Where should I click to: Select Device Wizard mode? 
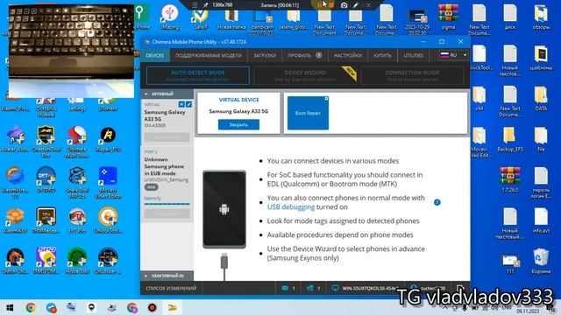[305, 75]
